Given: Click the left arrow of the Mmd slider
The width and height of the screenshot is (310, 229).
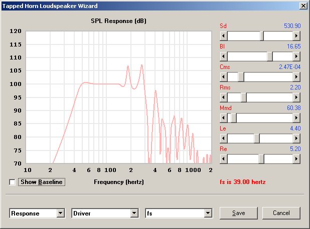Looking at the screenshot, I should pyautogui.click(x=224, y=118).
